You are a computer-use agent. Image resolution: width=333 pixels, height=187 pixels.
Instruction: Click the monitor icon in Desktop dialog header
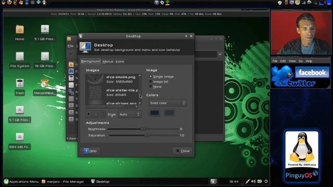[x=85, y=47]
